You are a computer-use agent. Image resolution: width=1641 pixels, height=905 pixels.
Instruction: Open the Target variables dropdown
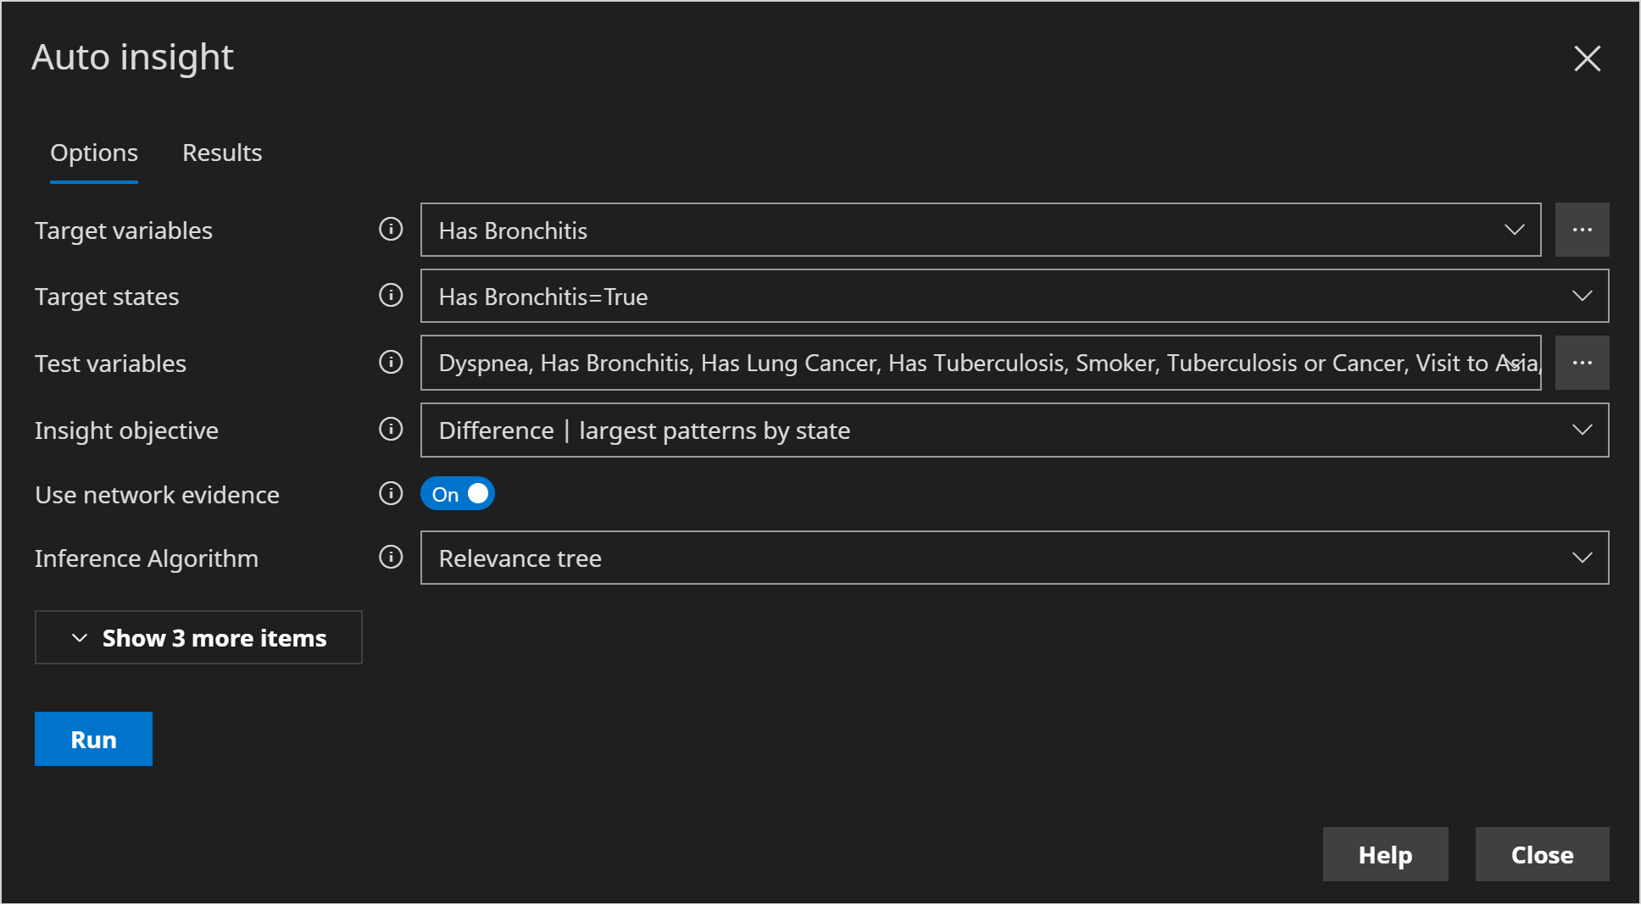[980, 230]
